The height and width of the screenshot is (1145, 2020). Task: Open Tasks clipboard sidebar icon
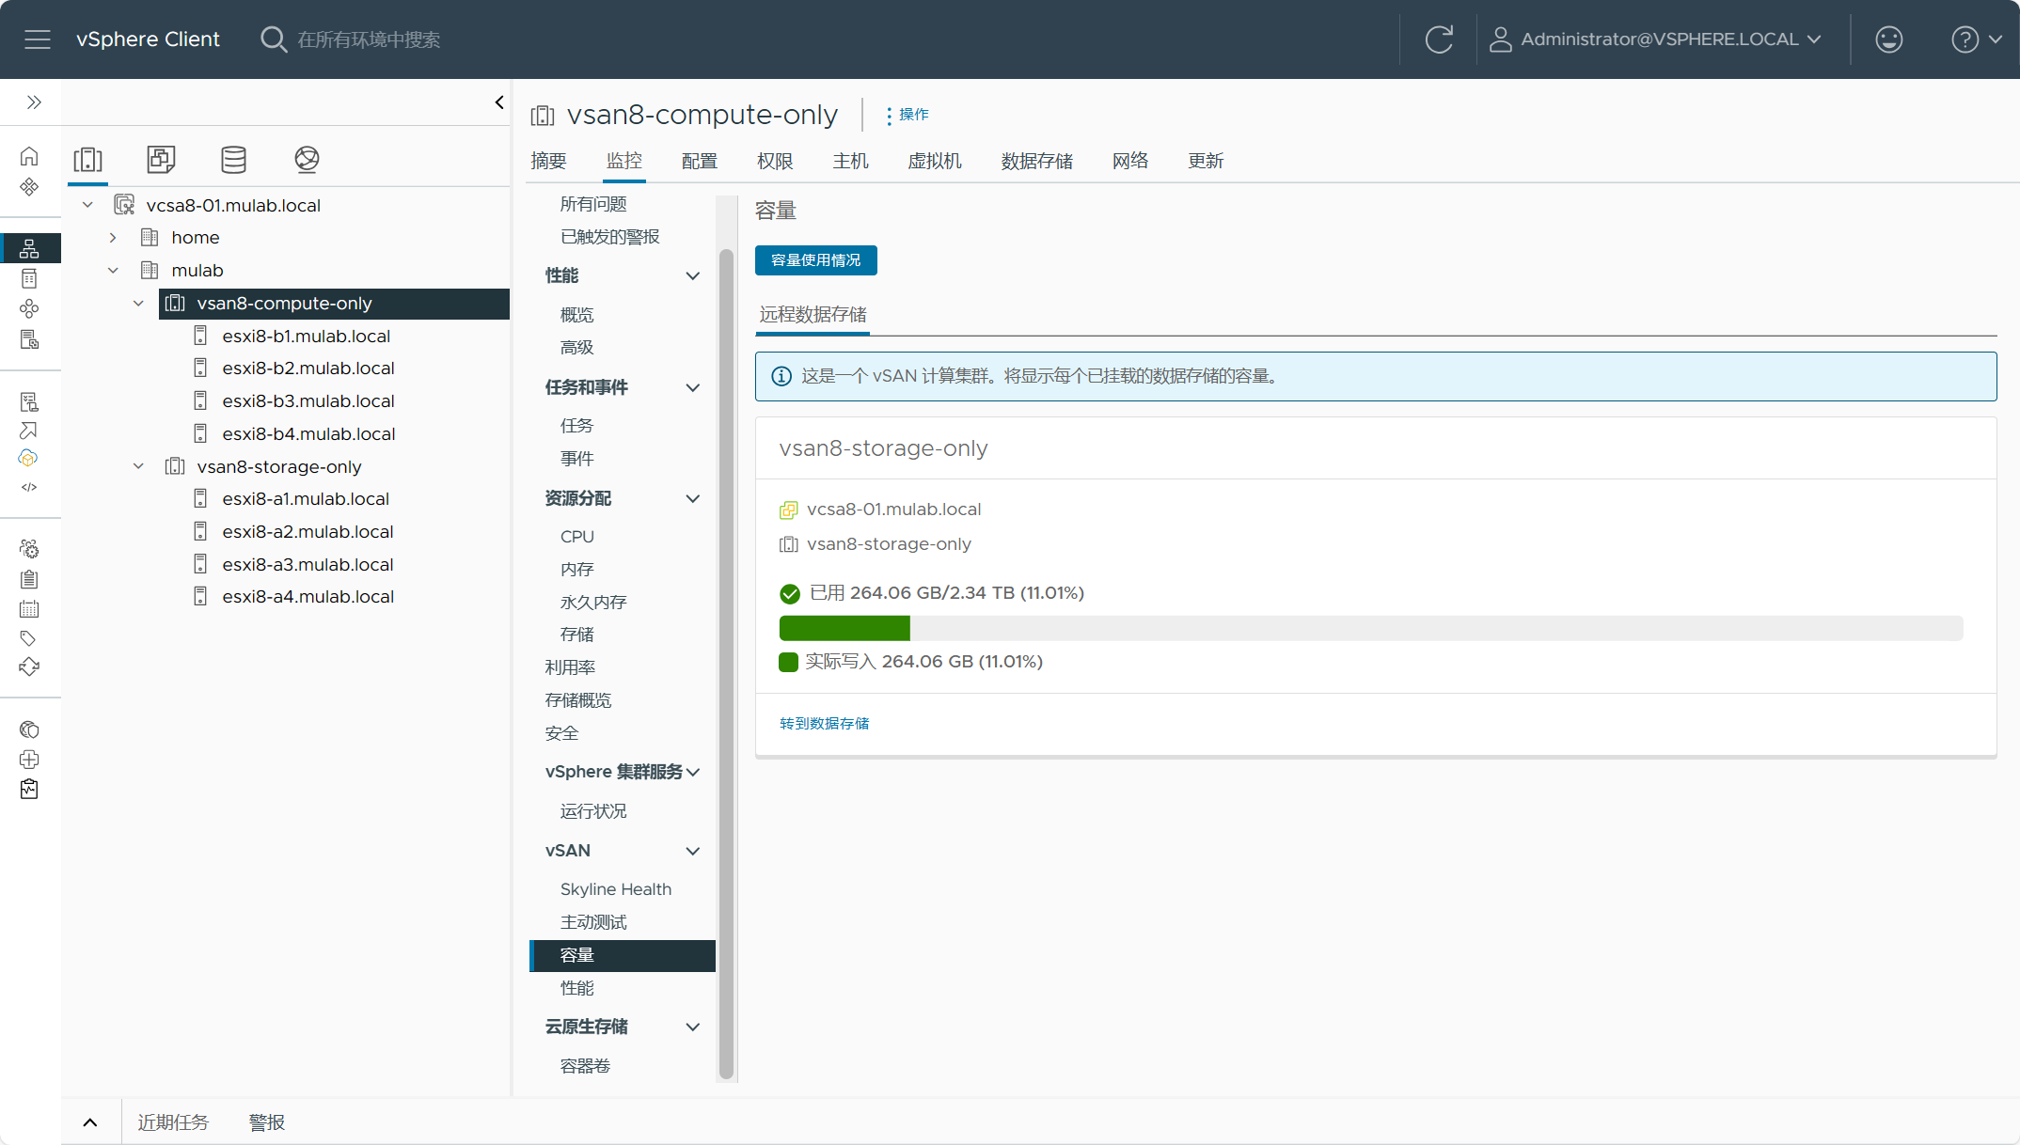pos(29,579)
